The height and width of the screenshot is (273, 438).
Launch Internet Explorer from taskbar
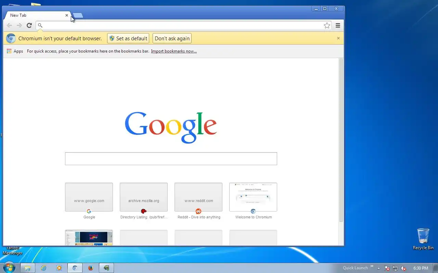(x=43, y=268)
